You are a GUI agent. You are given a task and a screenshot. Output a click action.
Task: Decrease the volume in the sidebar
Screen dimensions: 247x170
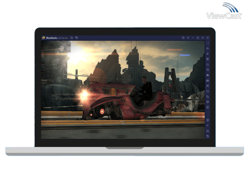[208, 54]
